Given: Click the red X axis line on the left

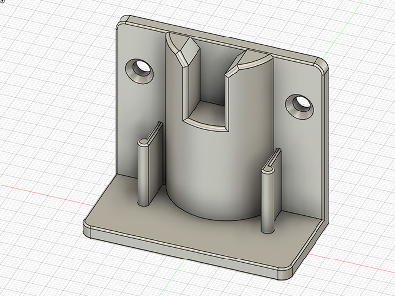Looking at the screenshot, I should coord(45,195).
